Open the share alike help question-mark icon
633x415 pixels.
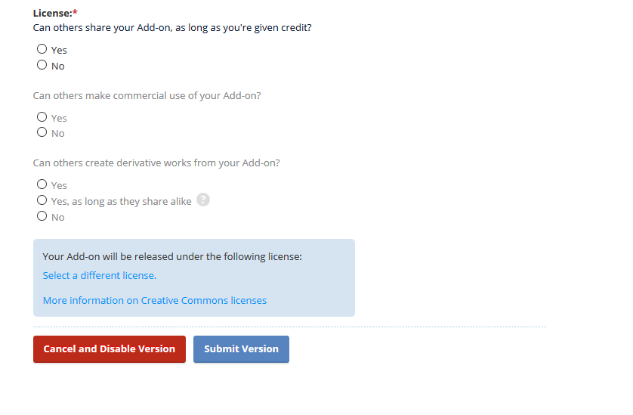pos(203,200)
